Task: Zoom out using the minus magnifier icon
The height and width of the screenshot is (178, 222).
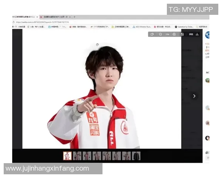Action: [160, 34]
